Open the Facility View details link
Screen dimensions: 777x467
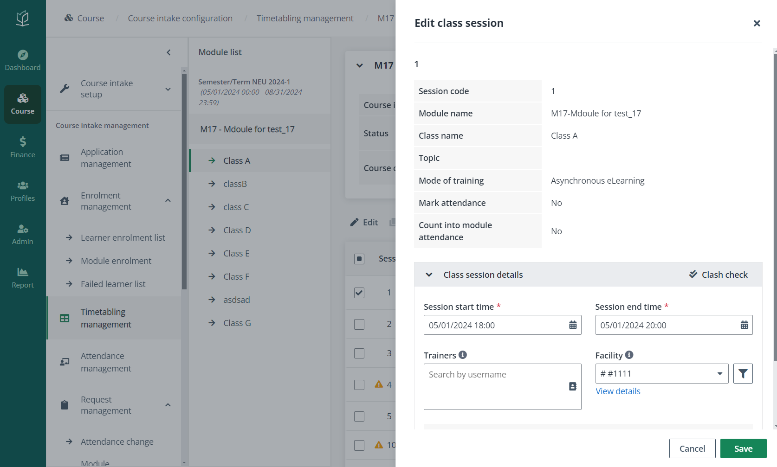click(618, 391)
